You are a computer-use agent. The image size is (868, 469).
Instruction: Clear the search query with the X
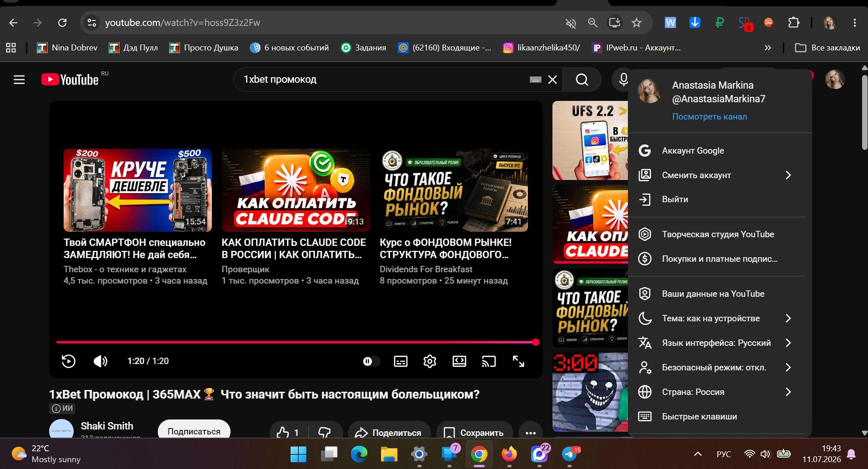point(552,80)
